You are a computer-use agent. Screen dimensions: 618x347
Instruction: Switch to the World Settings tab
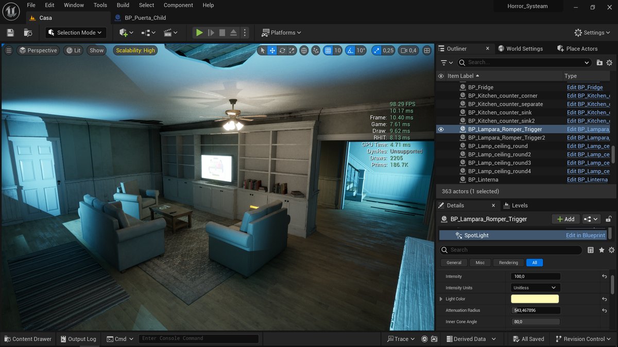click(520, 49)
